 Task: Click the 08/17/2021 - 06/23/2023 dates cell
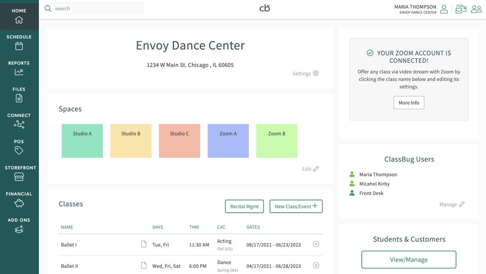coord(274,245)
